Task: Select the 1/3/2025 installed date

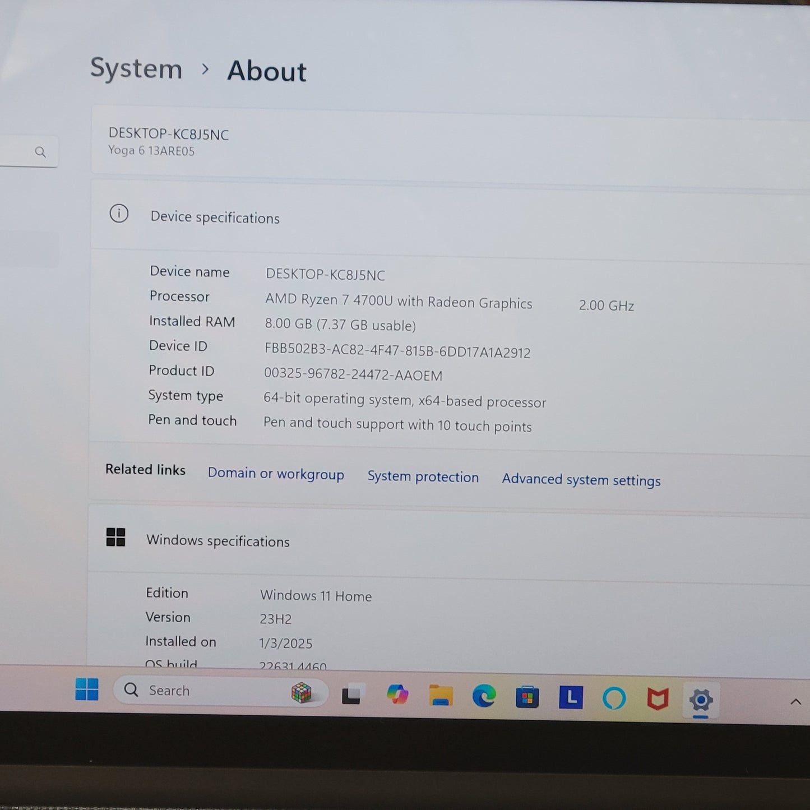Action: coord(285,643)
